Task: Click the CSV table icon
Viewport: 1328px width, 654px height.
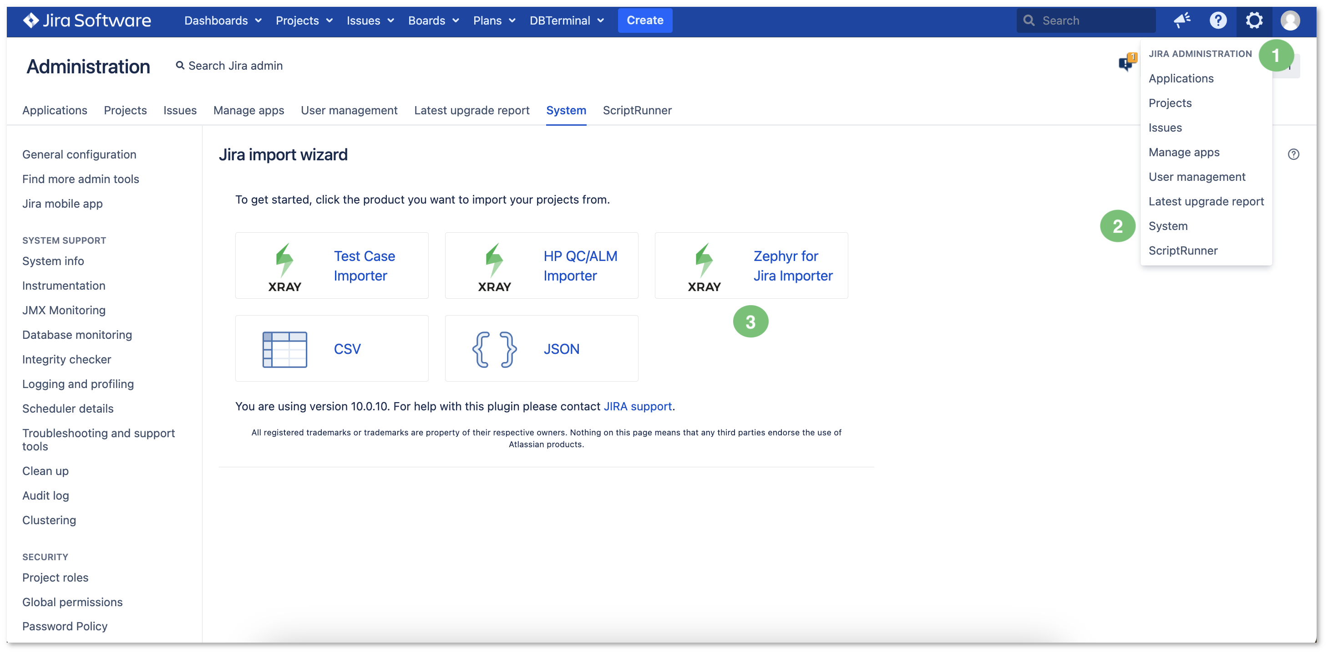Action: point(284,349)
